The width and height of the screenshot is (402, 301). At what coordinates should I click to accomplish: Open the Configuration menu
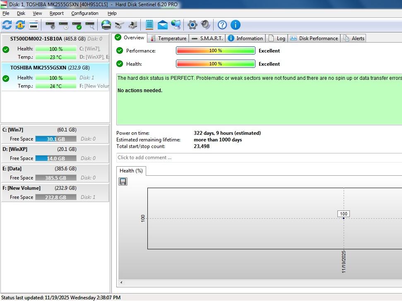coord(84,13)
